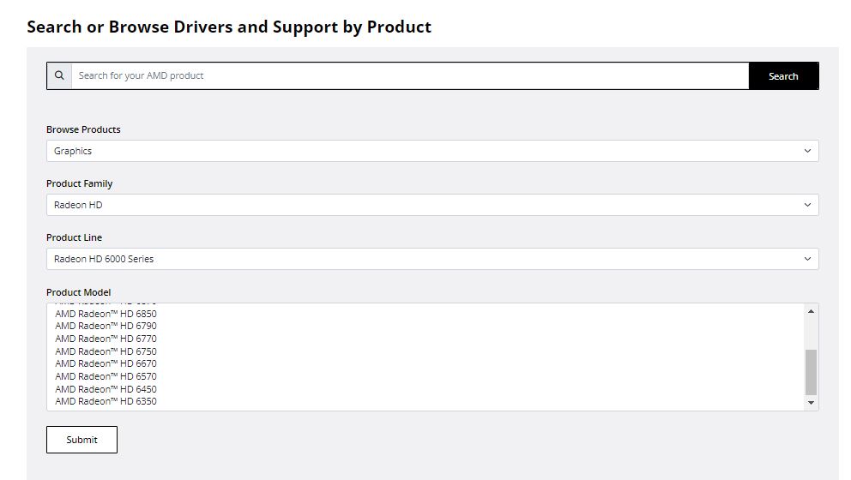The width and height of the screenshot is (851, 480).
Task: Open the Product Line dropdown
Action: (432, 259)
